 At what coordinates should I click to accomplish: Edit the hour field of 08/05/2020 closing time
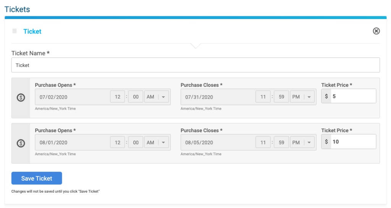click(x=263, y=142)
